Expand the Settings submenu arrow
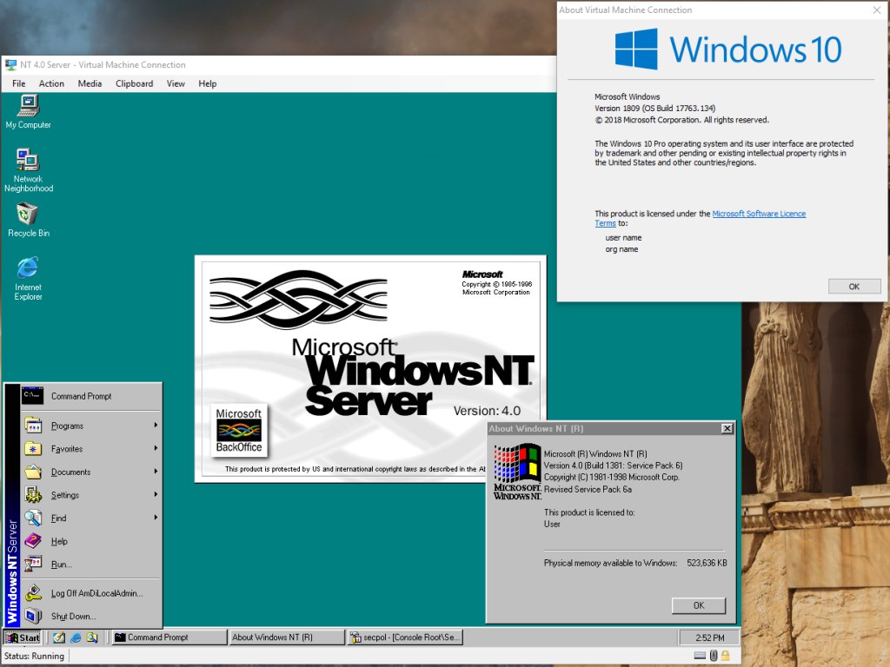Viewport: 890px width, 667px height. tap(156, 494)
